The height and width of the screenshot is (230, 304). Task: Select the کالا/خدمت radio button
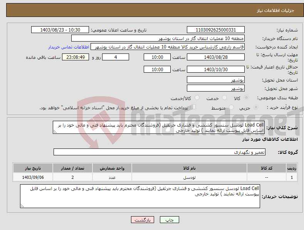[197, 98]
